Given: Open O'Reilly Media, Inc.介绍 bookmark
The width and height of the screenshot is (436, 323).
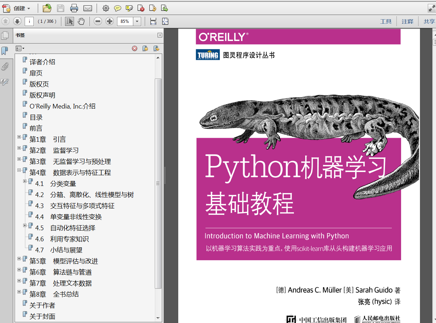Looking at the screenshot, I should click(x=62, y=106).
